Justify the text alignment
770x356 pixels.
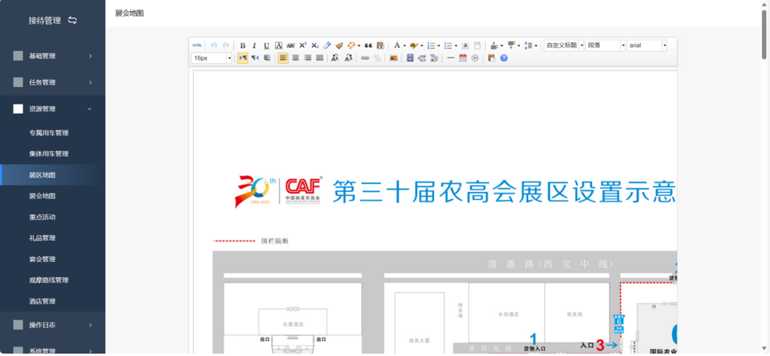pyautogui.click(x=320, y=58)
